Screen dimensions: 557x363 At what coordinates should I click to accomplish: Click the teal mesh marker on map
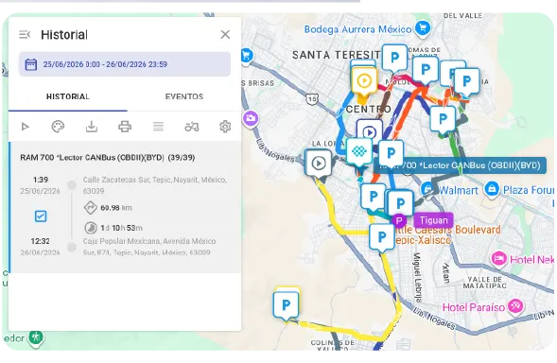pos(359,151)
